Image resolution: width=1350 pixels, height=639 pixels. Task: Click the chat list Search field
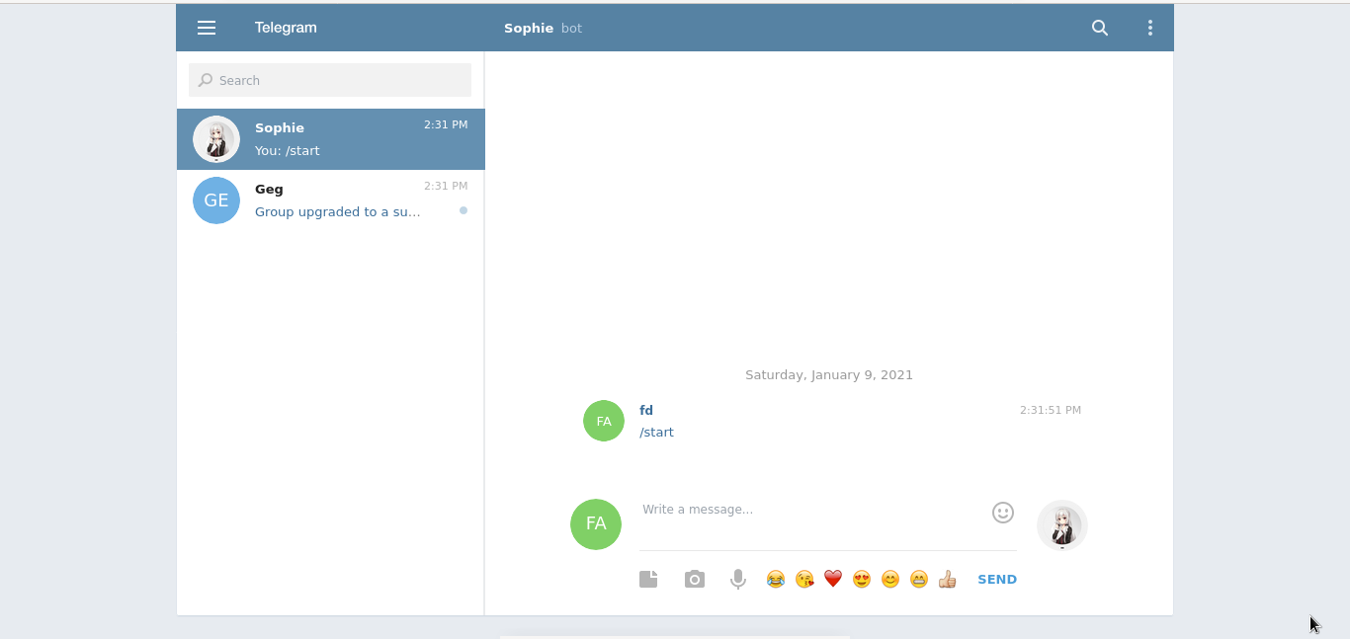pyautogui.click(x=330, y=80)
